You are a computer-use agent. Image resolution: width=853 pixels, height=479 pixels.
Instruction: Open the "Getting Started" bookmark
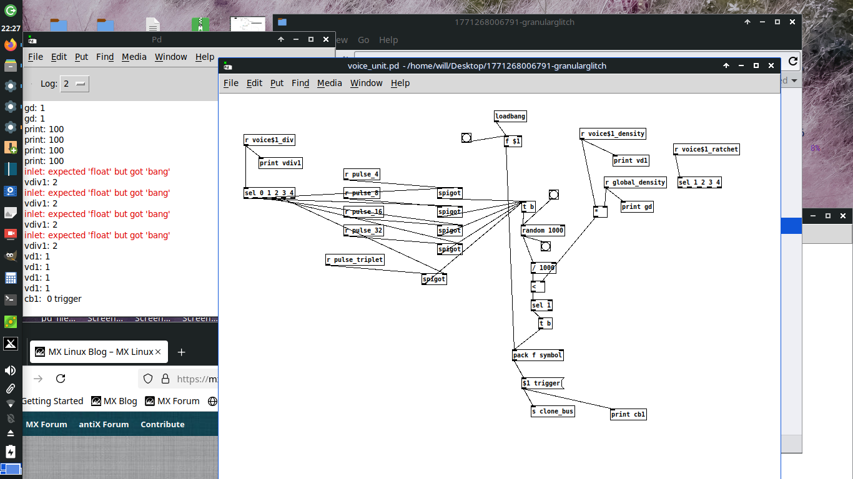click(x=52, y=401)
